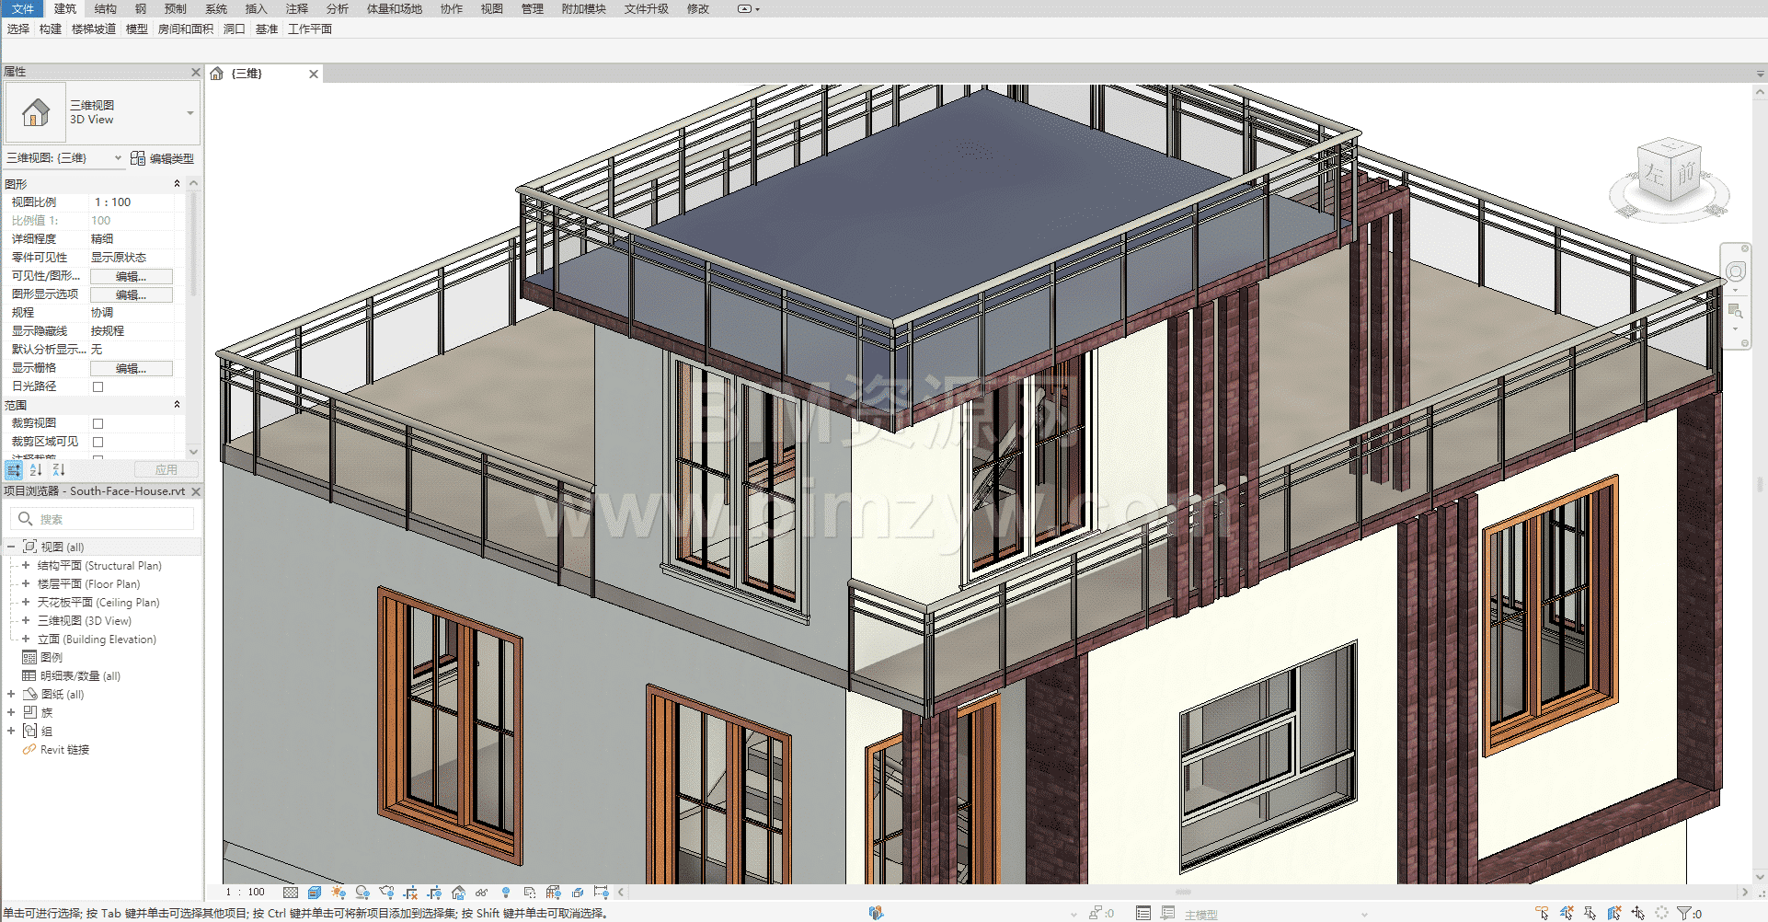The height and width of the screenshot is (922, 1768).
Task: Toggle the Sun Path icon in view bar
Action: (x=339, y=893)
